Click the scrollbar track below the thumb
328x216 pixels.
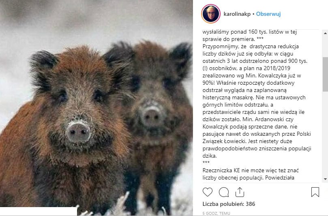325,134
